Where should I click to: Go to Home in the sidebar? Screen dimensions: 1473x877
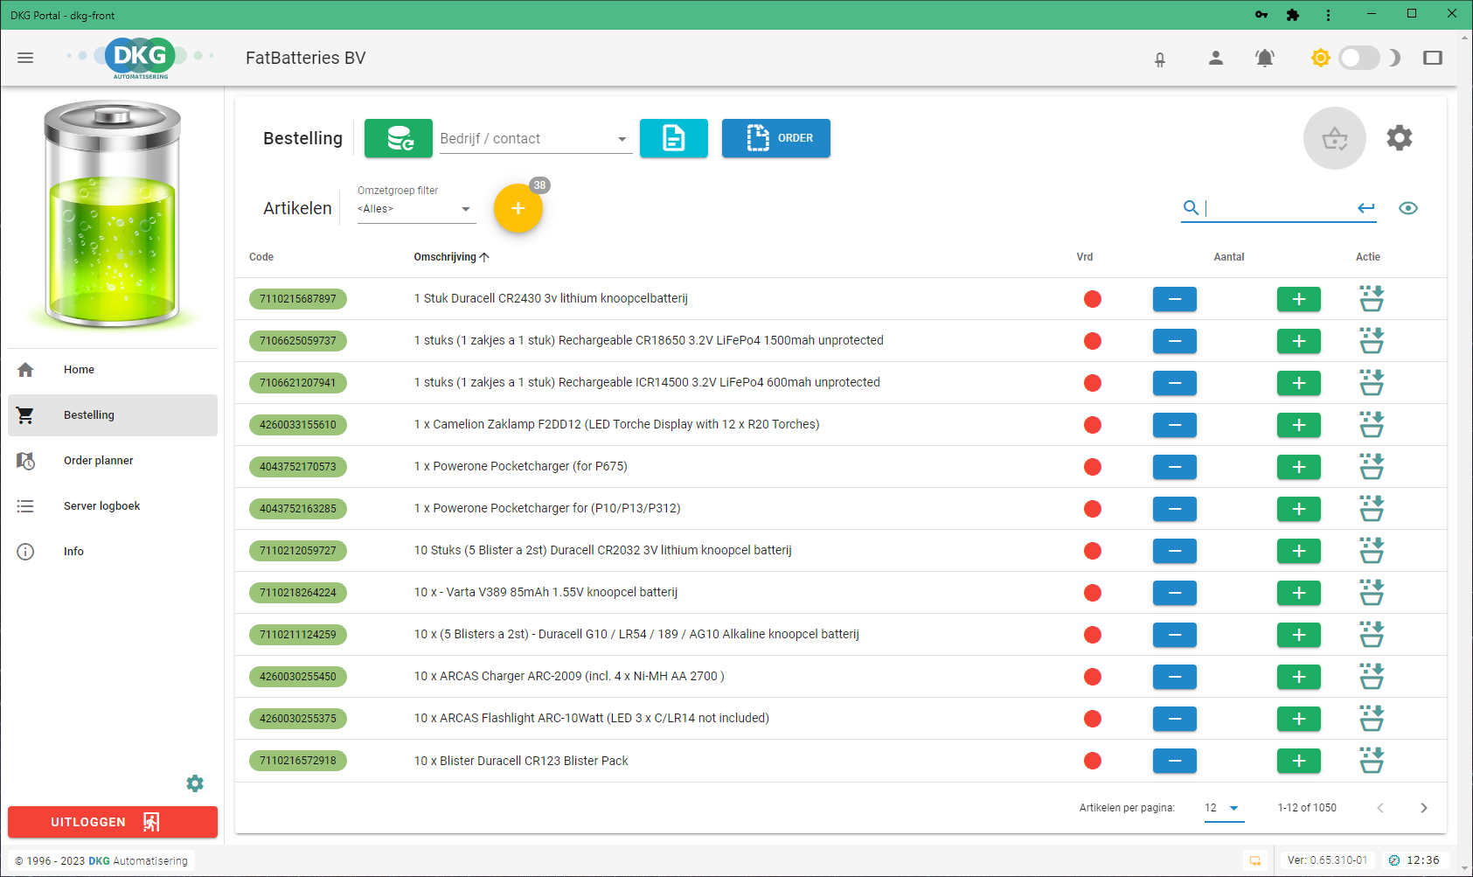tap(113, 370)
